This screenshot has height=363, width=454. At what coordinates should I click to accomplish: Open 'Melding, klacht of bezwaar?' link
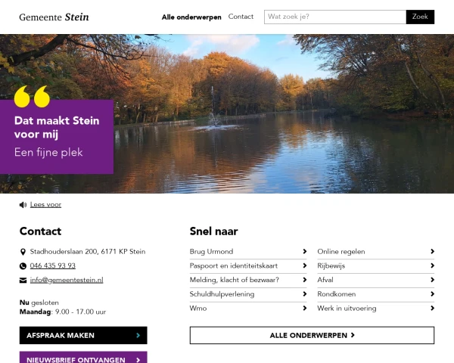(x=235, y=280)
